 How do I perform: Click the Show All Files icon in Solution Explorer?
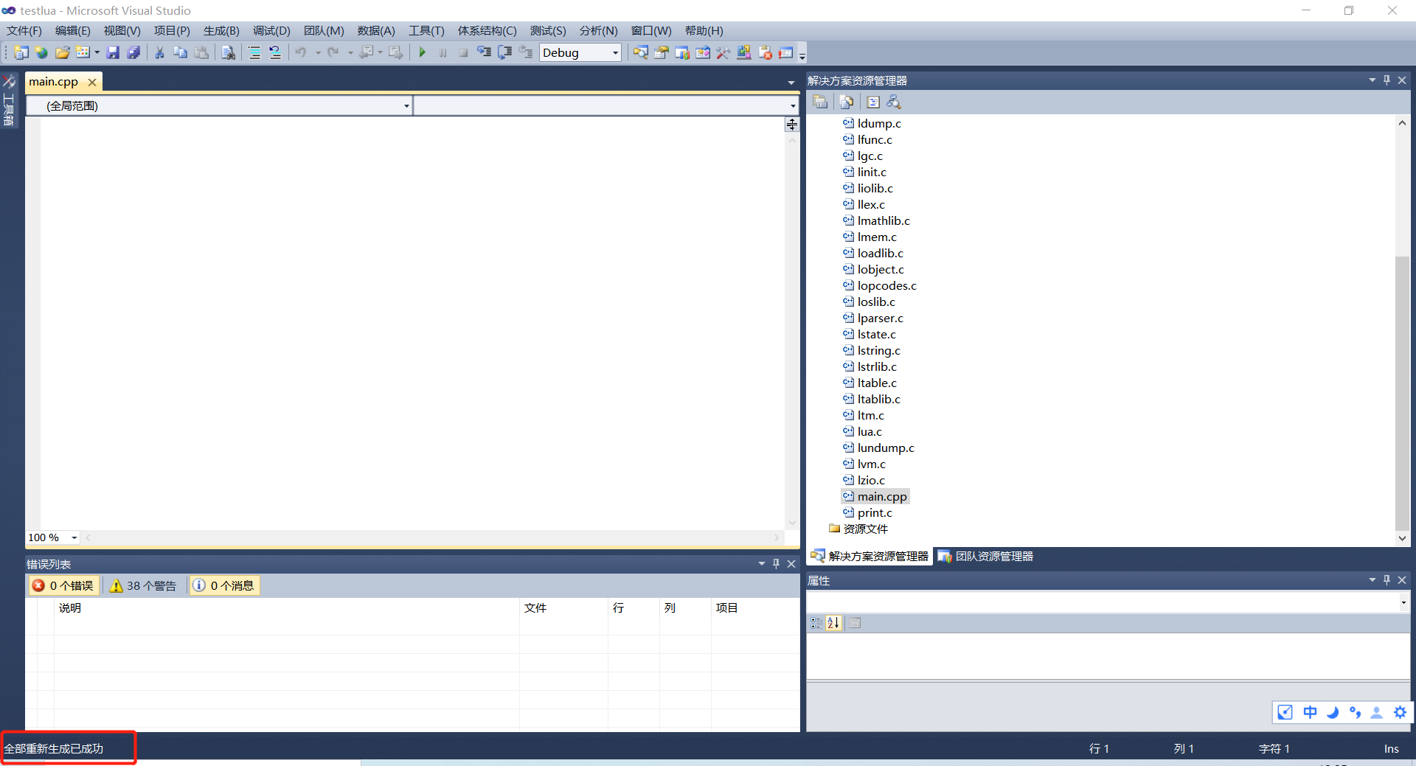tap(847, 102)
